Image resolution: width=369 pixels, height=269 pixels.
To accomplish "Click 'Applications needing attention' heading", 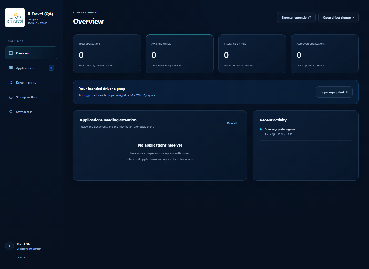I will (108, 120).
